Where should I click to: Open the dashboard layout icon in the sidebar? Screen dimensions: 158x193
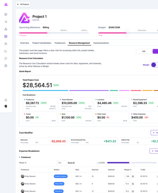[6, 15]
